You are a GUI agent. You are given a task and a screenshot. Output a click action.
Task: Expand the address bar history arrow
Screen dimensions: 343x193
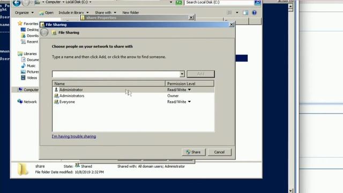tap(171, 2)
